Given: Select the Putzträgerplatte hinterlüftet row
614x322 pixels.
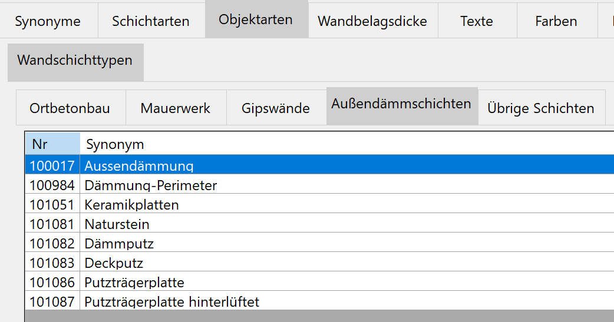Looking at the screenshot, I should [319, 300].
